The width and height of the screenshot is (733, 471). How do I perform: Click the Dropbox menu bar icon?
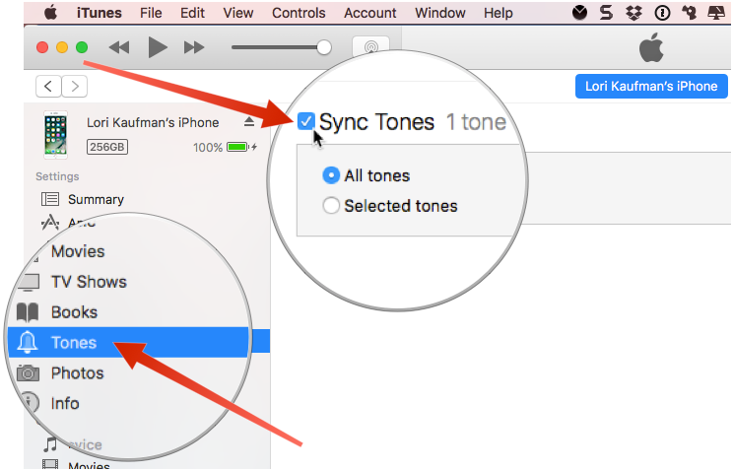tap(636, 13)
